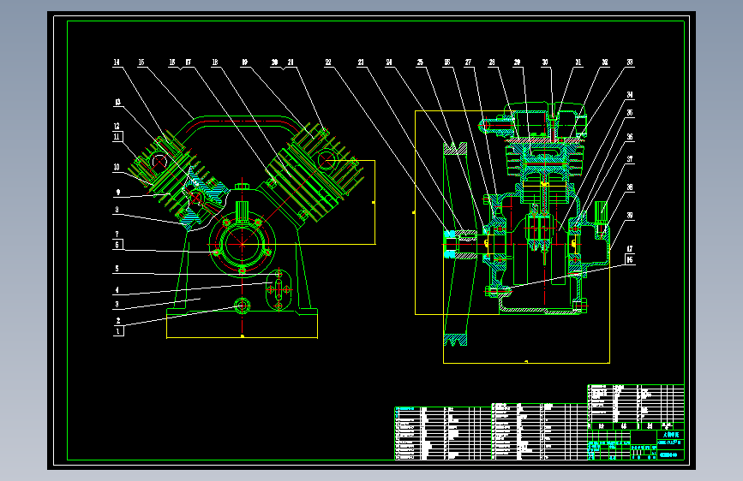Click part callout number 15
This screenshot has width=743, height=481.
(x=141, y=62)
